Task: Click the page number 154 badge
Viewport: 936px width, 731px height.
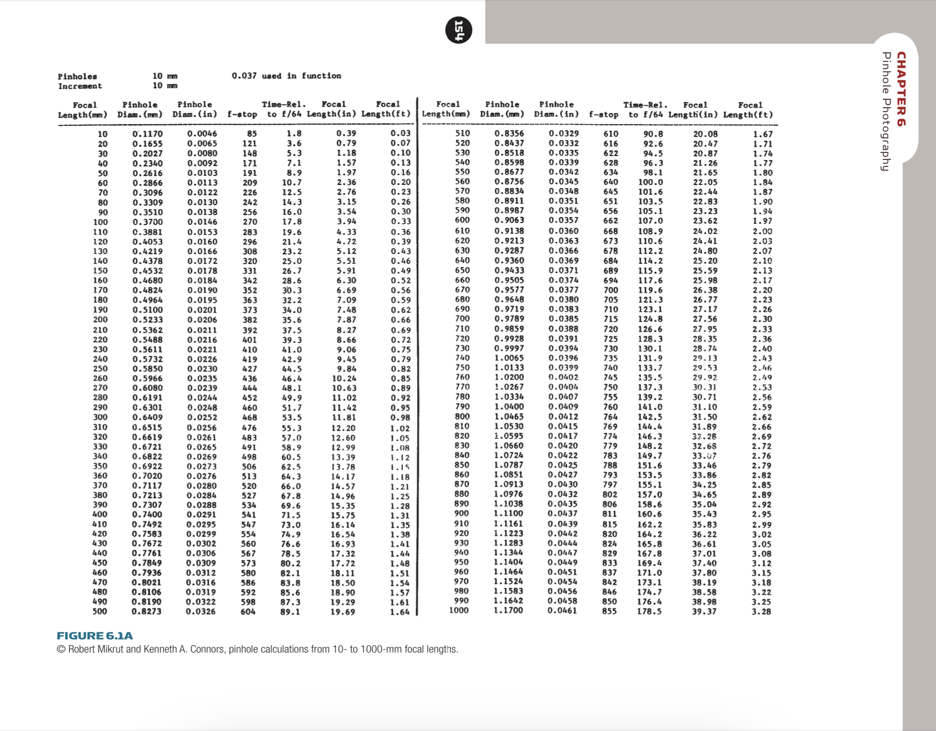Action: [458, 30]
